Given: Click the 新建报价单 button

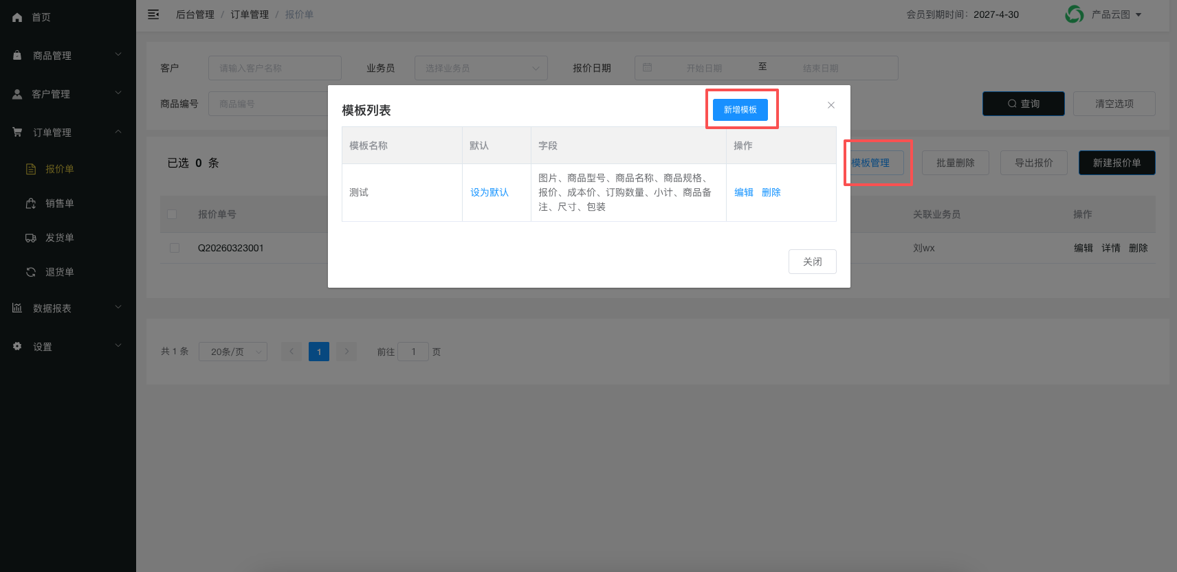Looking at the screenshot, I should 1117,163.
